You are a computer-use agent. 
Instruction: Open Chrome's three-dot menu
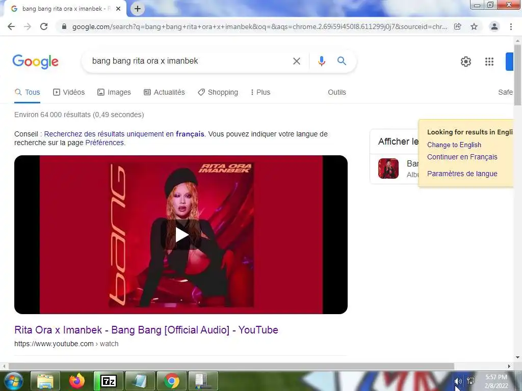coord(511,26)
